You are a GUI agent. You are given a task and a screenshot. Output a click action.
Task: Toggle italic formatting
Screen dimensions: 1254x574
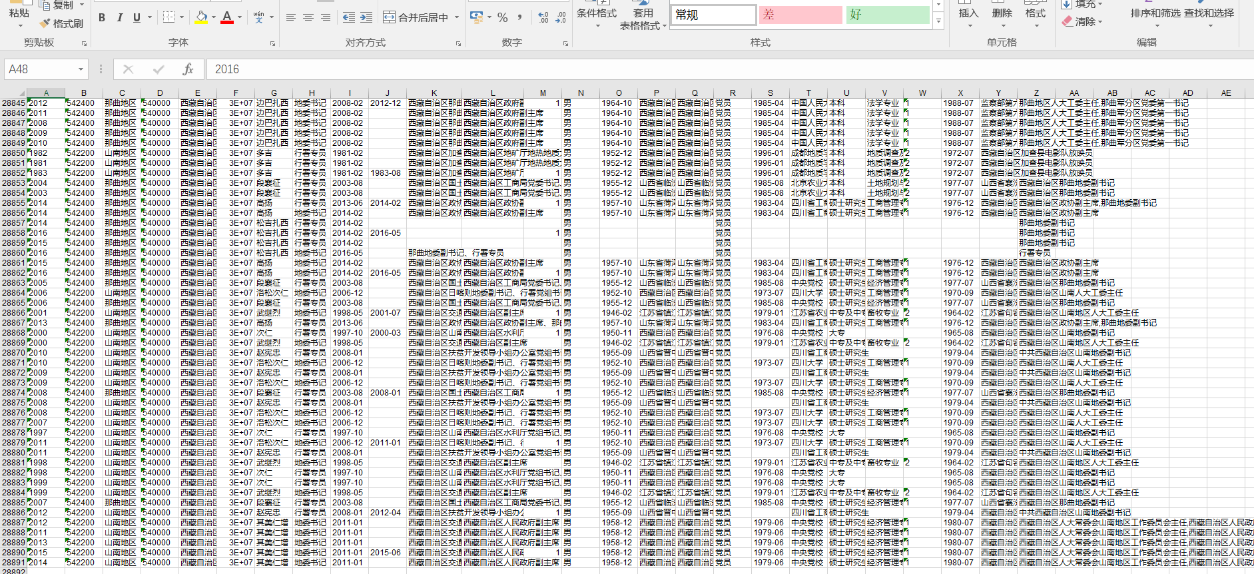point(119,17)
